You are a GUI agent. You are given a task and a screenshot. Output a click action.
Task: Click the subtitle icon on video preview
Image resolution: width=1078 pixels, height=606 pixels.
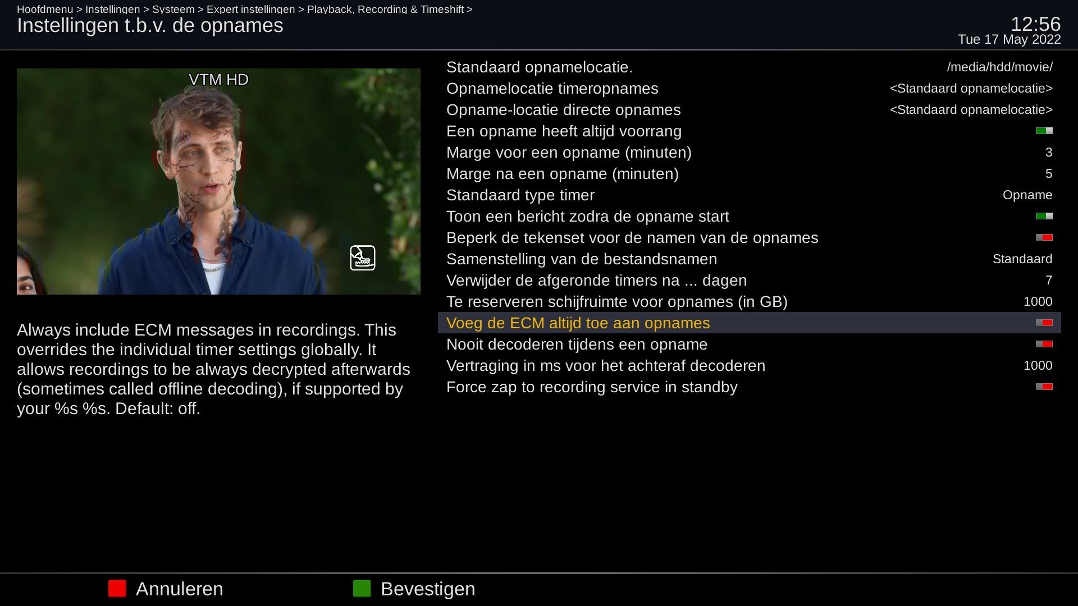click(363, 258)
